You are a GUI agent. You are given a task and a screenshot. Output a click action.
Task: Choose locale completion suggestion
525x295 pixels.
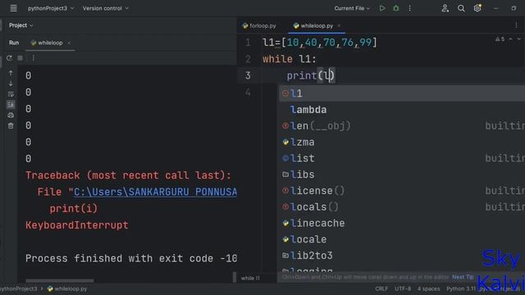402,239
